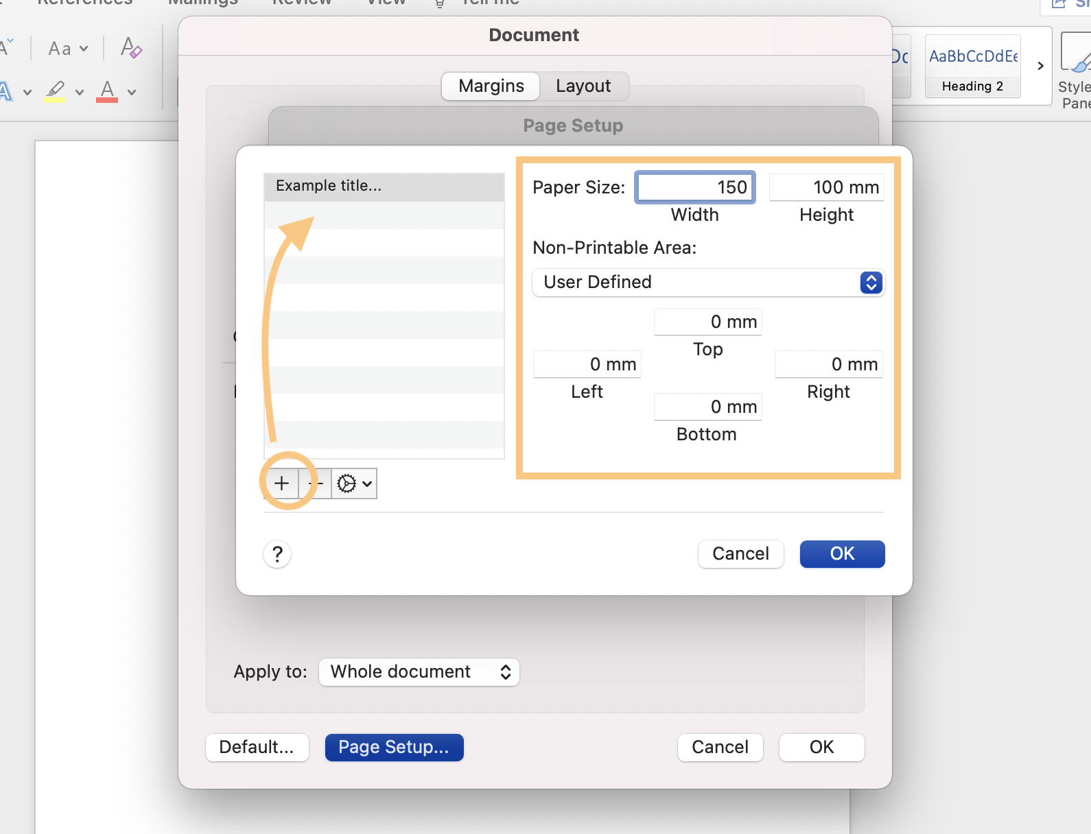
Task: Click the Default... button
Action: point(257,748)
